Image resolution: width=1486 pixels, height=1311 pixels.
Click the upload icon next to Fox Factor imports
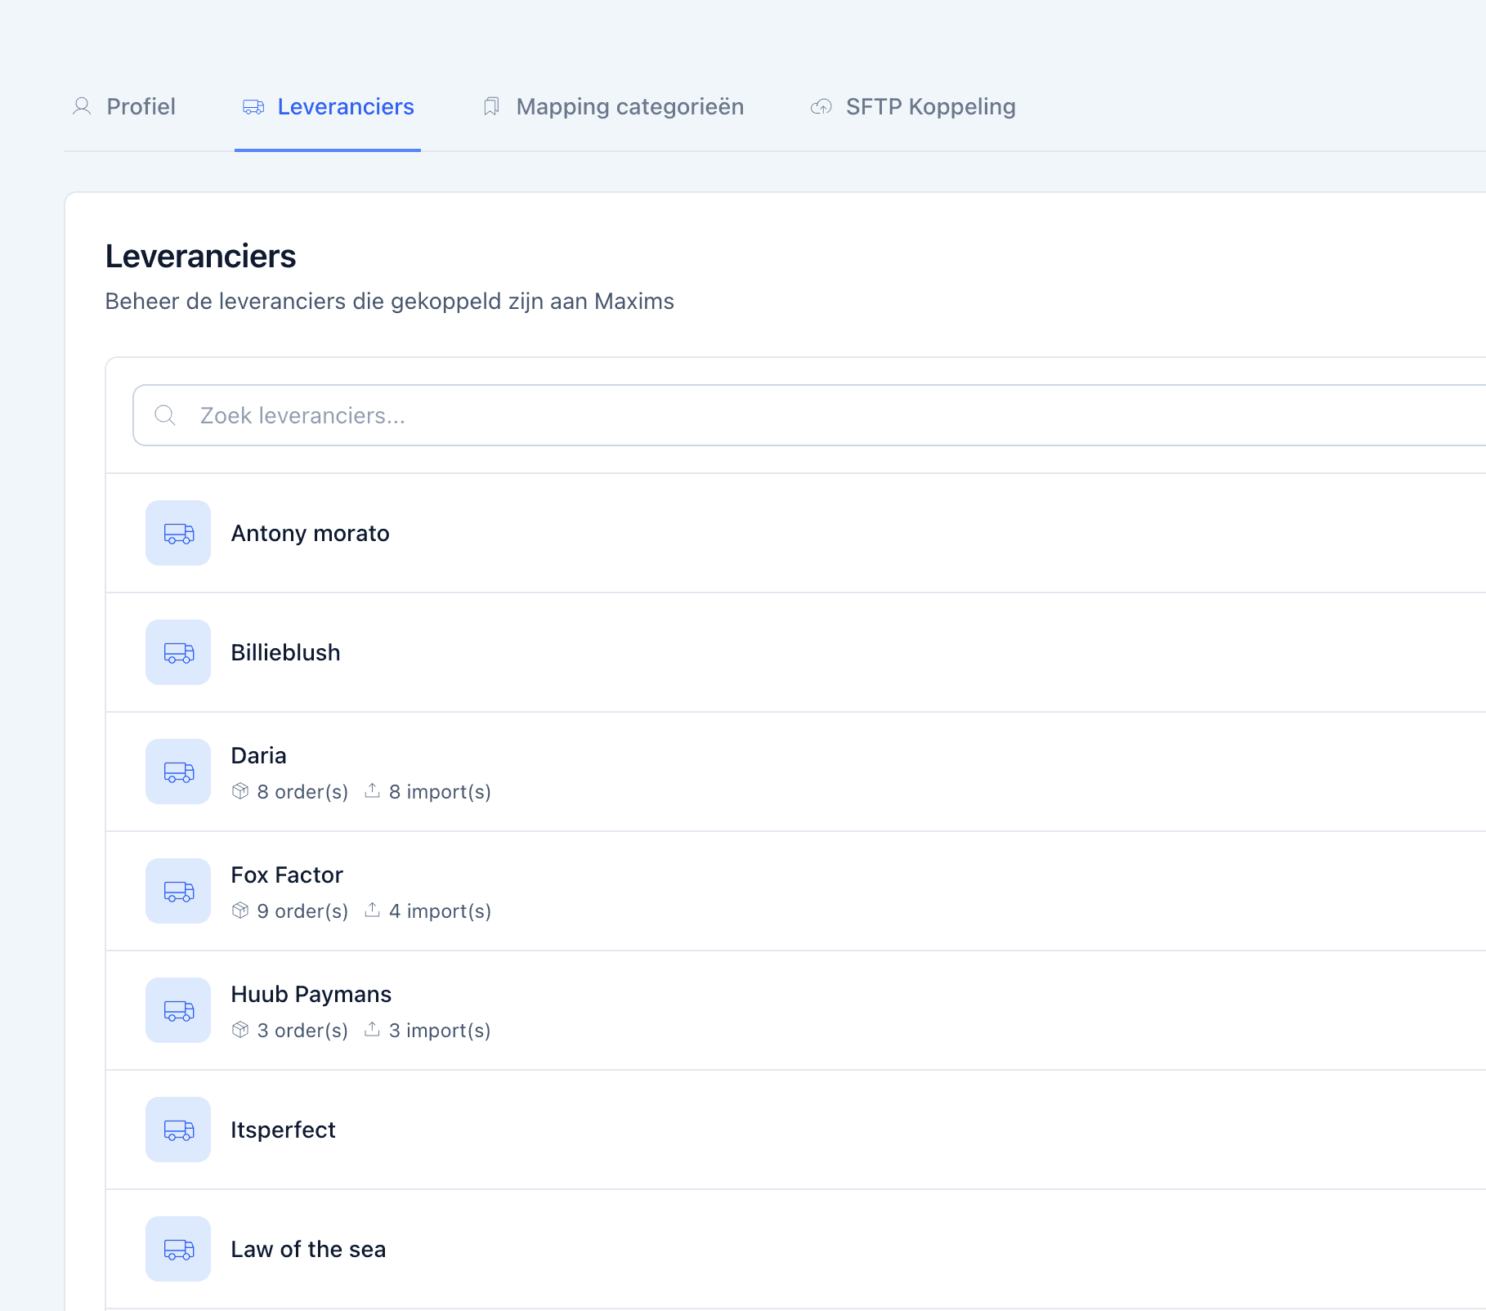click(x=373, y=910)
